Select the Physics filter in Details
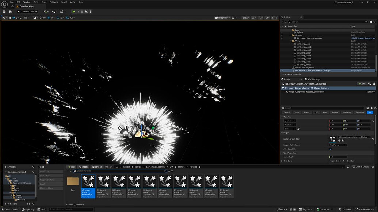Viewport: 378px width, 212px height. [335, 113]
